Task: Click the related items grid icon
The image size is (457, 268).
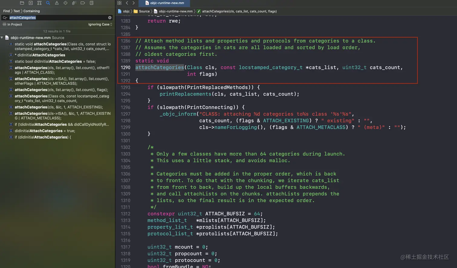Action: point(119,3)
